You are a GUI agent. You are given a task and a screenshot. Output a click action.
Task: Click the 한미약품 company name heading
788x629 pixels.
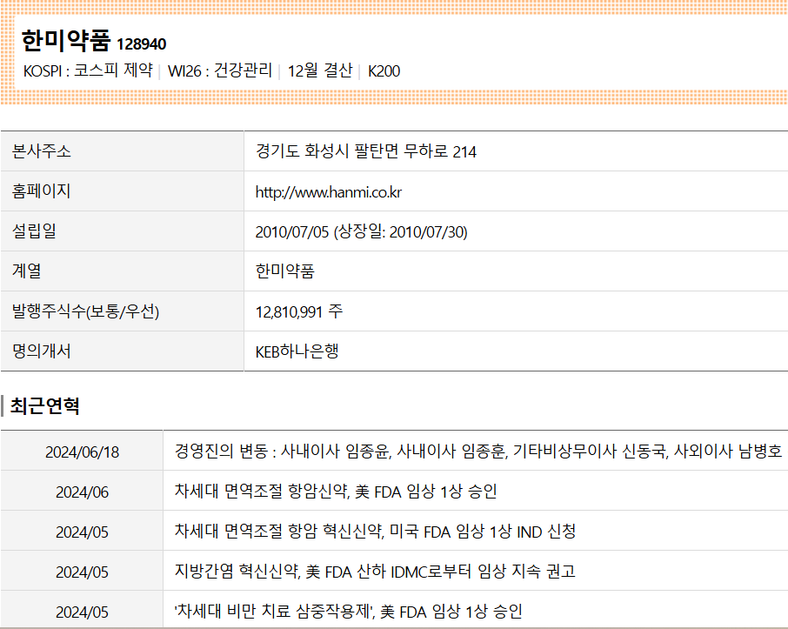pos(66,41)
